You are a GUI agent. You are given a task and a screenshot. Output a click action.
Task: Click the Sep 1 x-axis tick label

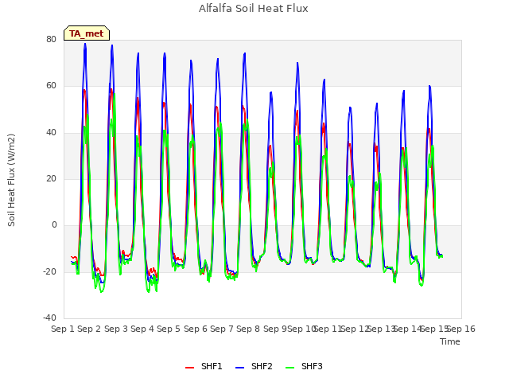pyautogui.click(x=63, y=329)
